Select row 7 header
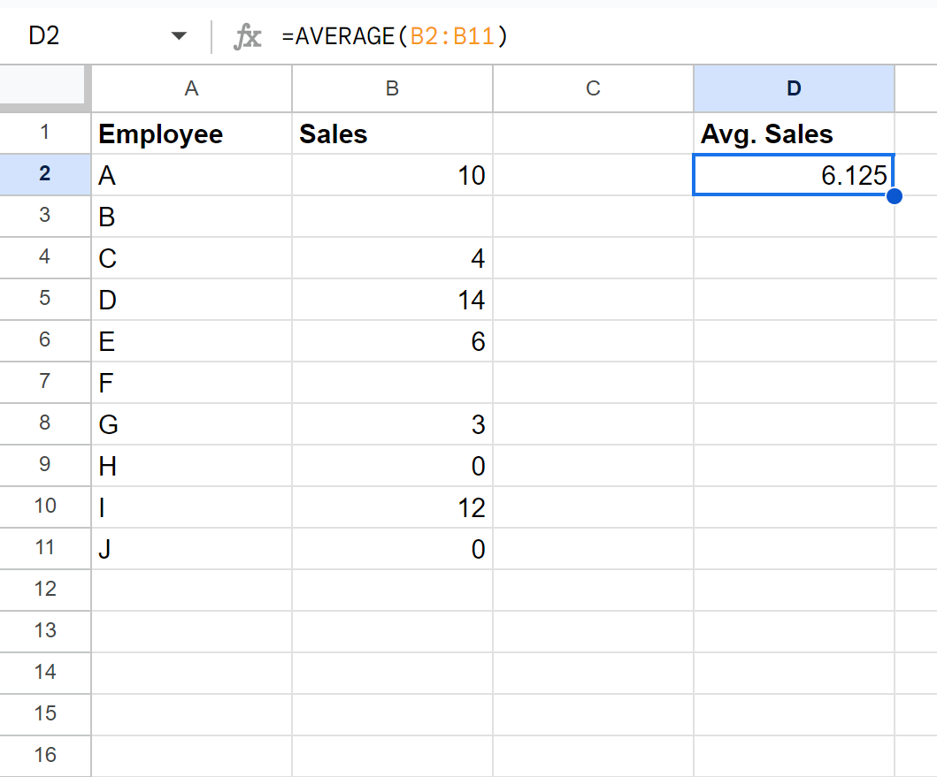Viewport: 937px width, 777px height. [x=45, y=382]
